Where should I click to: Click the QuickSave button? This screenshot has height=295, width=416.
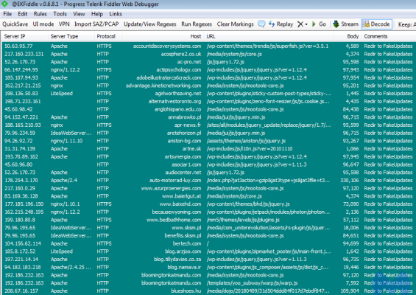point(15,24)
